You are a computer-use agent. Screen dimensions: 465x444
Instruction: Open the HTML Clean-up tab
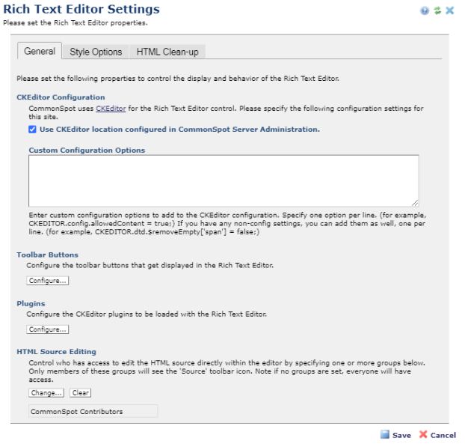click(x=167, y=52)
